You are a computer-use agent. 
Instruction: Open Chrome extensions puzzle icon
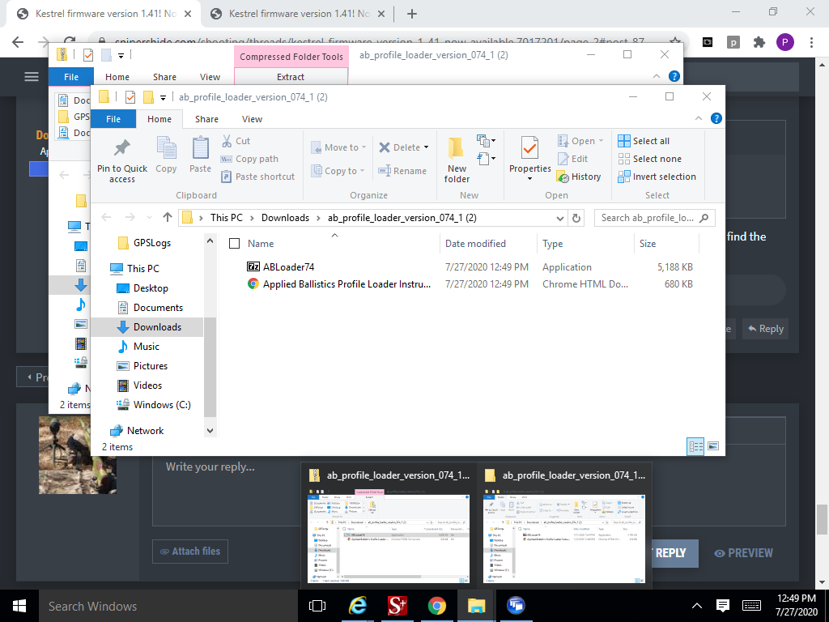[x=759, y=42]
